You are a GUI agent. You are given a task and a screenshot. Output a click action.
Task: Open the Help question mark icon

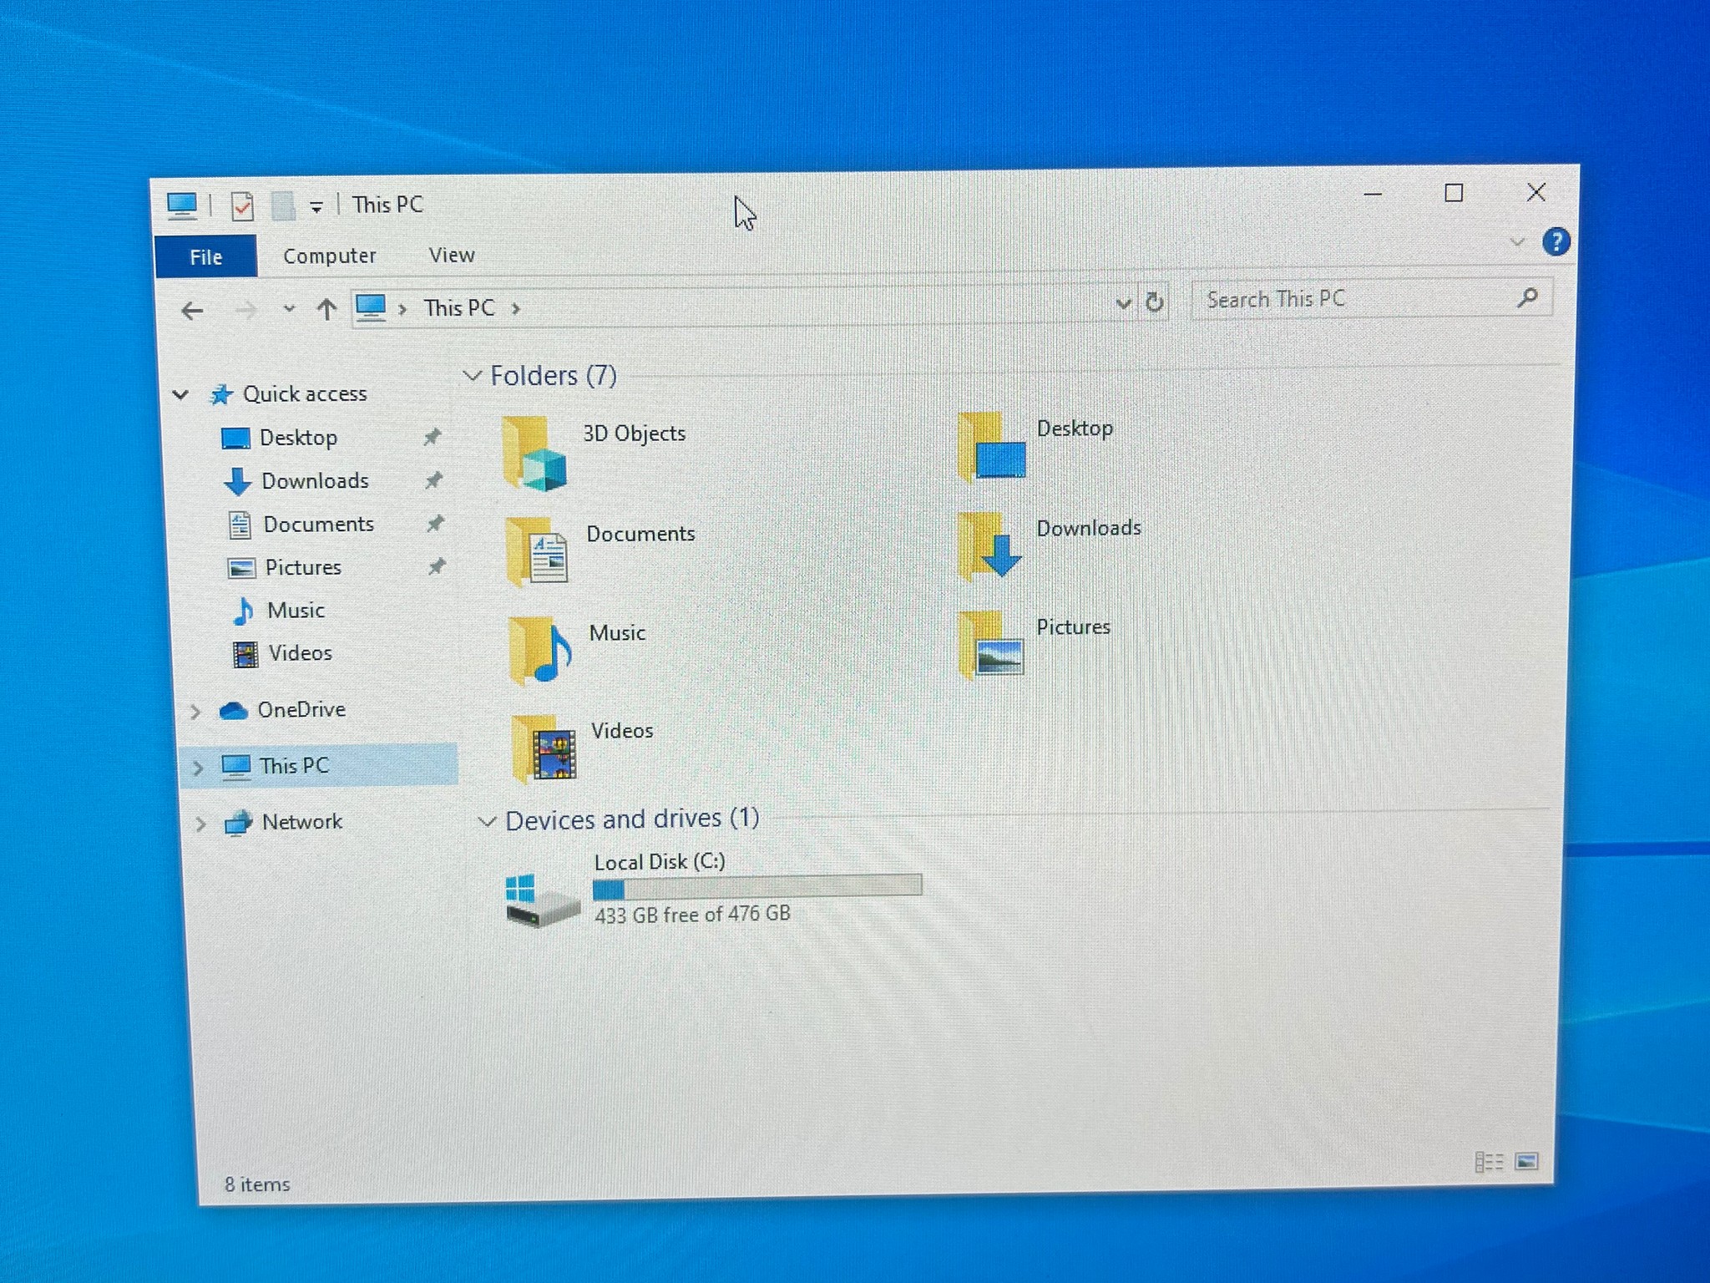click(1556, 242)
